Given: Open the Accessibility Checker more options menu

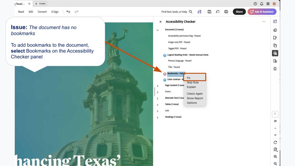Looking at the screenshot, I should [x=264, y=22].
